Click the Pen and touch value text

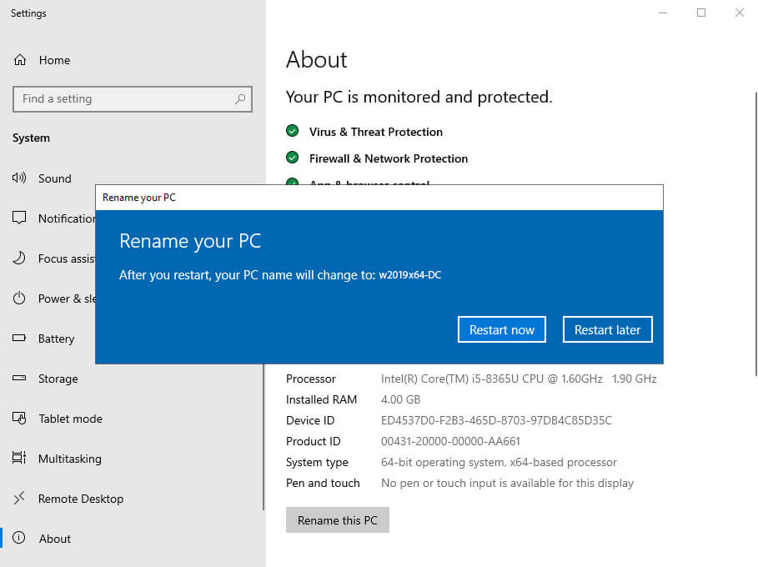pyautogui.click(x=507, y=483)
